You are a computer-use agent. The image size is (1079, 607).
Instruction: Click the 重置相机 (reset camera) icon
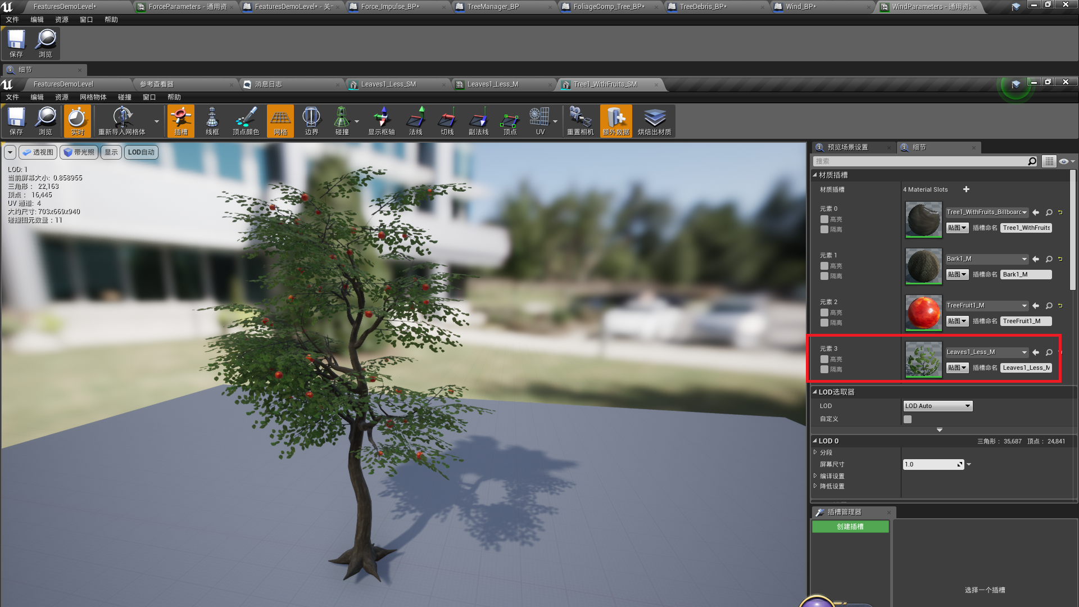click(581, 121)
